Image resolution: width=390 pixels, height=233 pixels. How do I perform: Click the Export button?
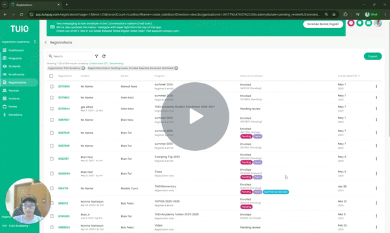373,56
